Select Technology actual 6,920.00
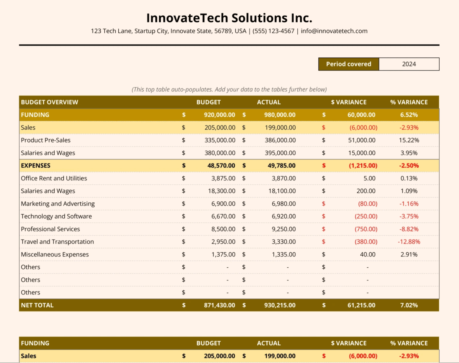Screen dimensions: 459x363 click(284, 217)
